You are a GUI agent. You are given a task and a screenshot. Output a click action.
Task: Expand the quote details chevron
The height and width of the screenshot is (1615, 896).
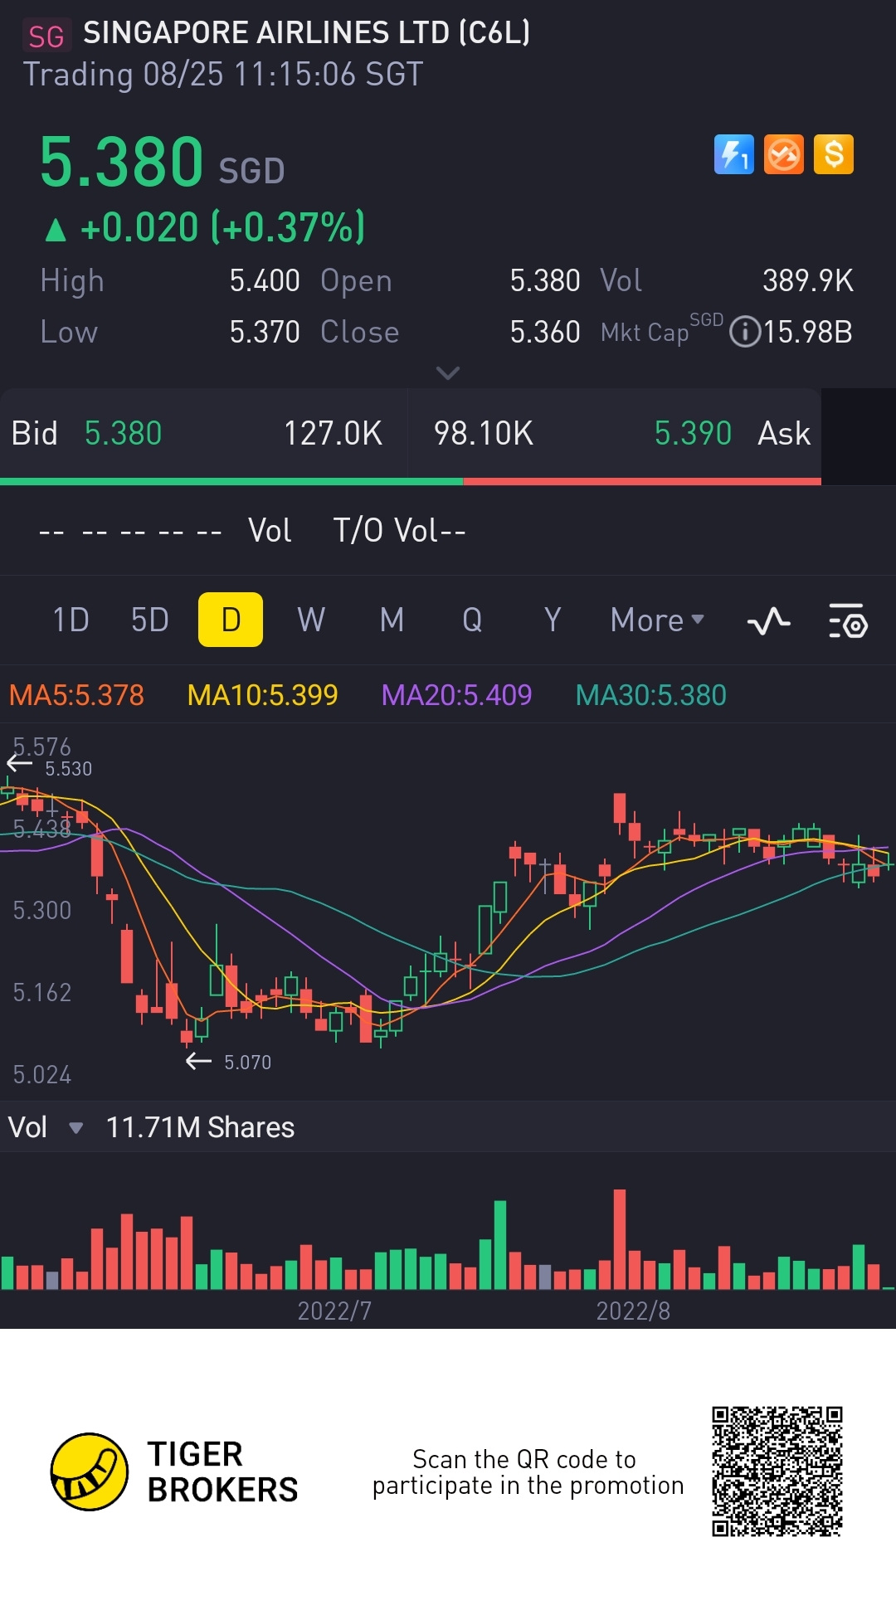(x=448, y=373)
